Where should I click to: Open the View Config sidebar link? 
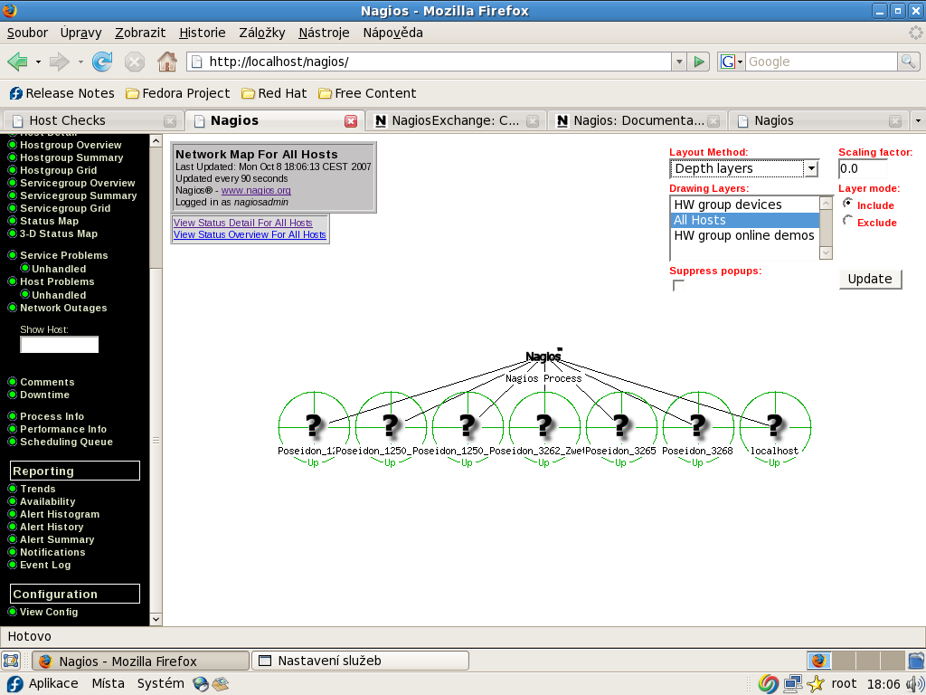pos(49,612)
